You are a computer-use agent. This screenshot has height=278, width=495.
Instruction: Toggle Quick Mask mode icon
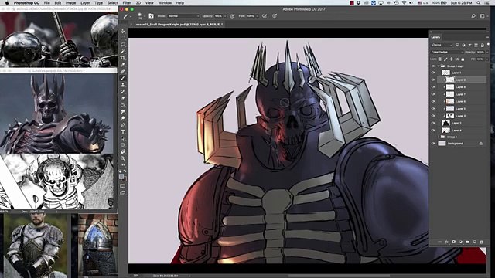point(122,186)
